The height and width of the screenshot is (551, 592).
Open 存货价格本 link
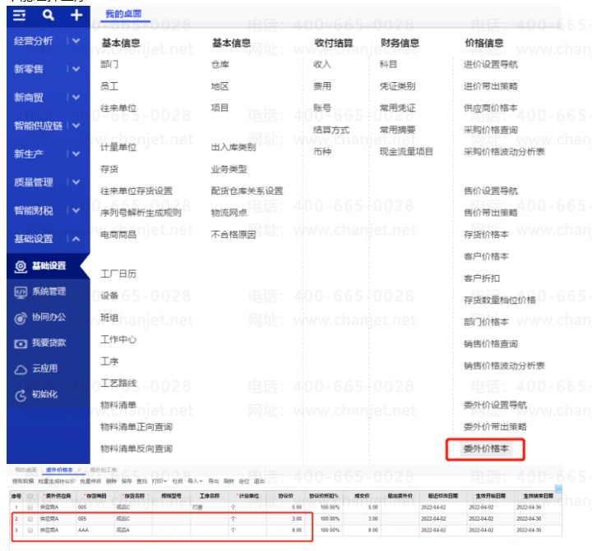pos(486,235)
